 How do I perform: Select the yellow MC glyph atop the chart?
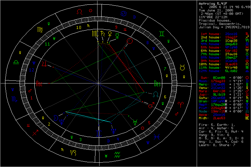click(100, 34)
